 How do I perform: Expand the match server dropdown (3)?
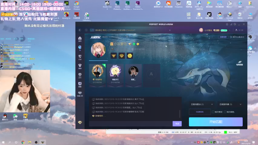pyautogui.click(x=230, y=104)
